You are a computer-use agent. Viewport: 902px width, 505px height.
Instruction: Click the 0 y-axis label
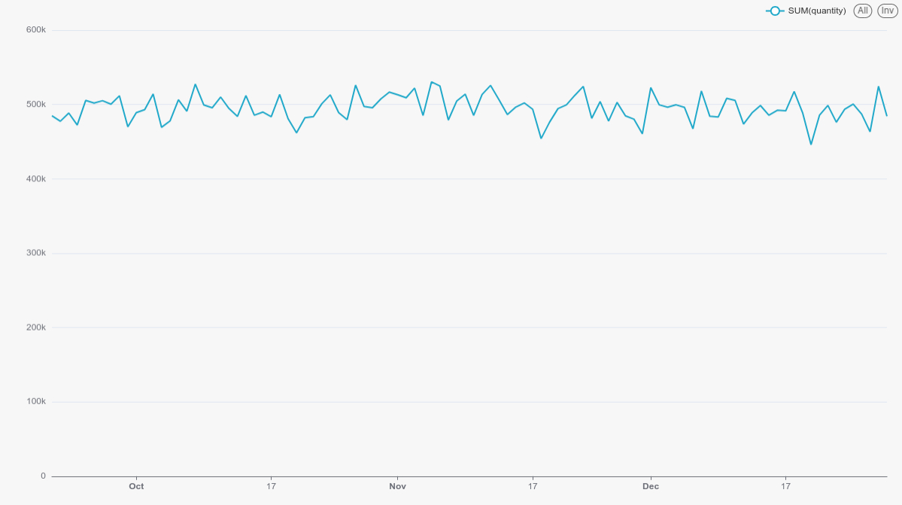[43, 476]
